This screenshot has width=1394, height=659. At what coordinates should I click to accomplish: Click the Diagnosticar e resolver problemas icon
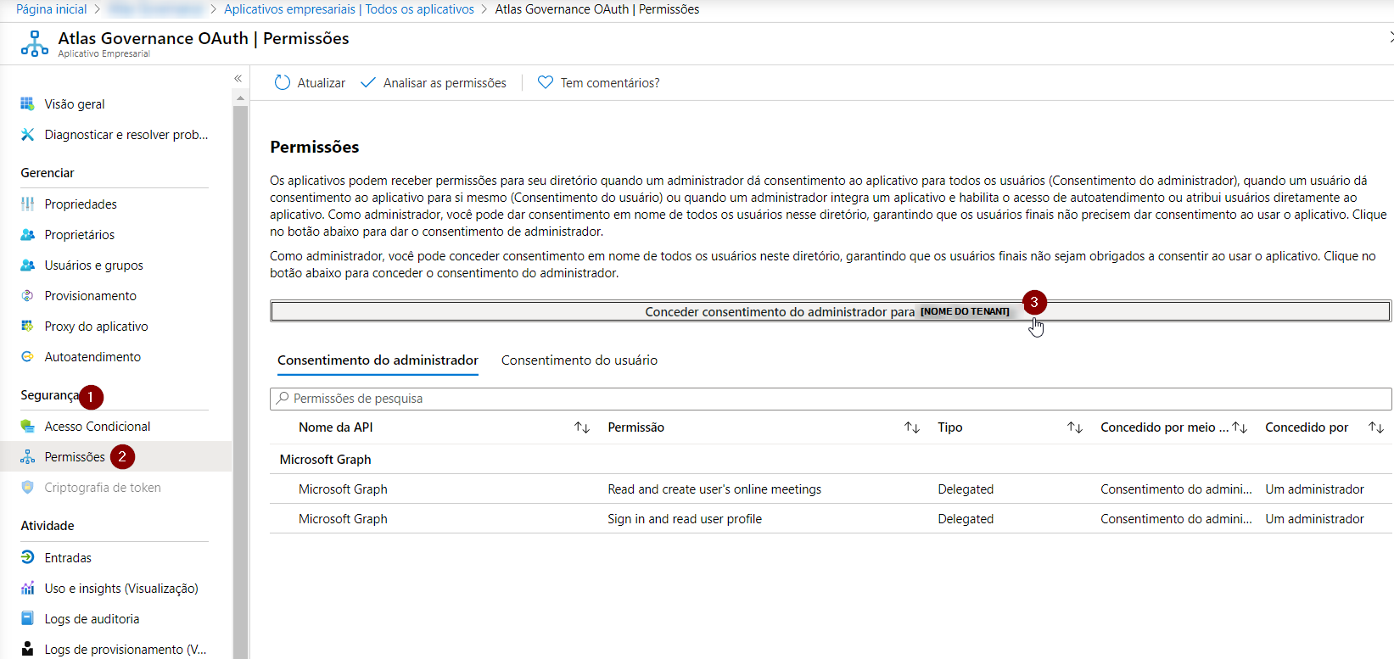pyautogui.click(x=28, y=135)
